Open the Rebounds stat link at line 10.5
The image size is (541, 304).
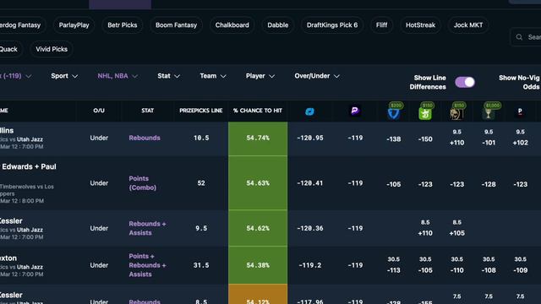145,138
